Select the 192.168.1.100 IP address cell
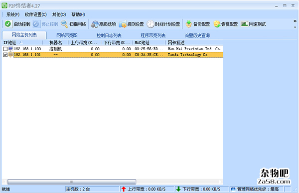Screen dimensions: 299x193 click(x=27, y=49)
